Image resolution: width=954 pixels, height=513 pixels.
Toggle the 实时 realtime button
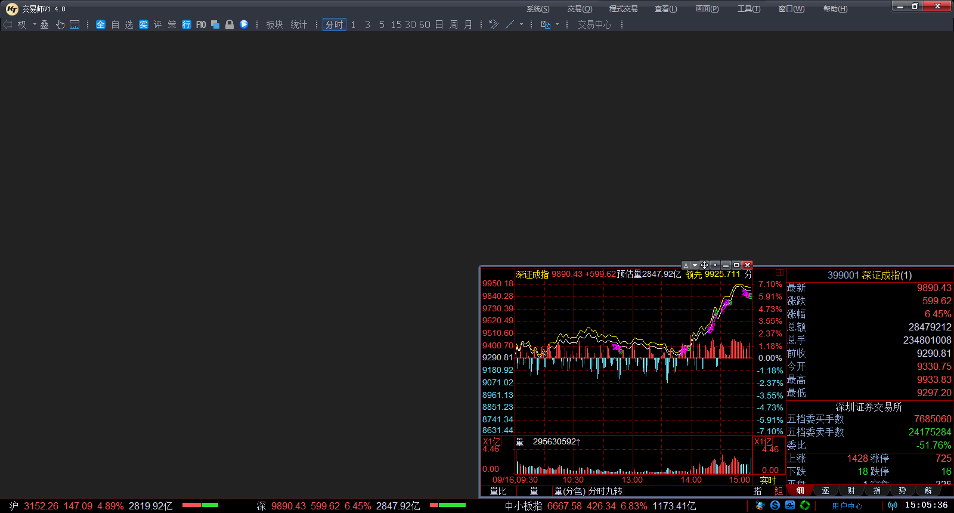tap(768, 480)
